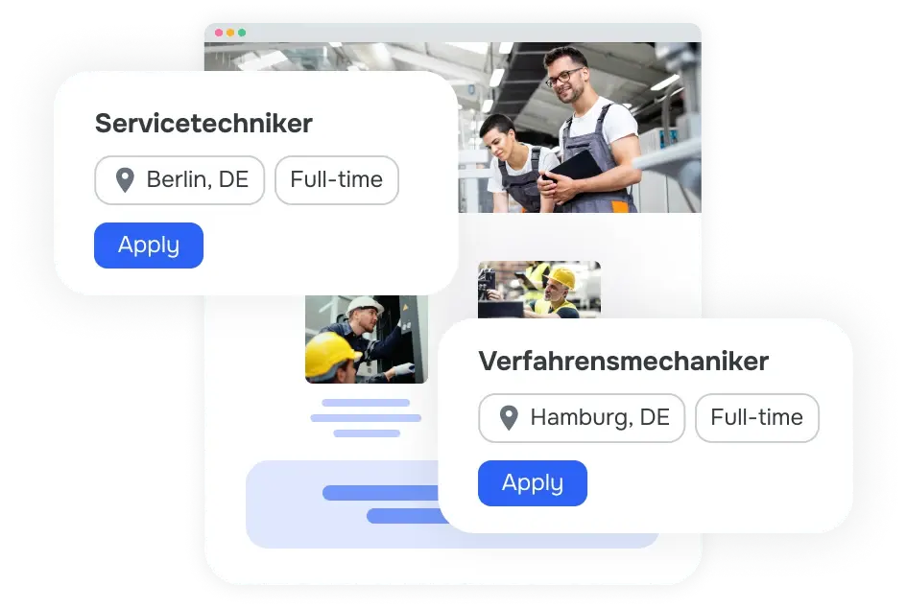
Task: Apply for the Servicetechniker job
Action: point(149,246)
